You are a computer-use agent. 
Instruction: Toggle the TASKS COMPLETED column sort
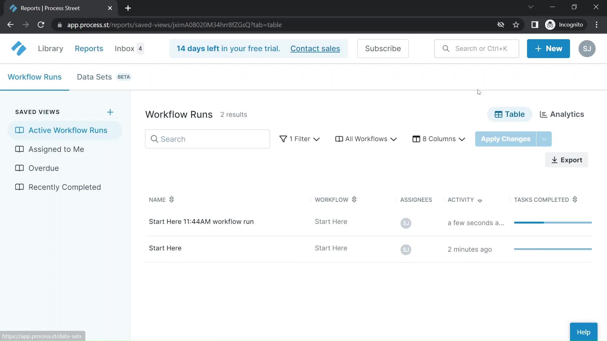[575, 200]
